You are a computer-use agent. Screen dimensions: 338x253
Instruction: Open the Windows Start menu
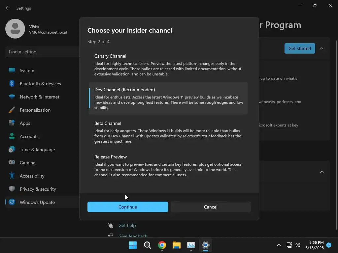point(133,245)
